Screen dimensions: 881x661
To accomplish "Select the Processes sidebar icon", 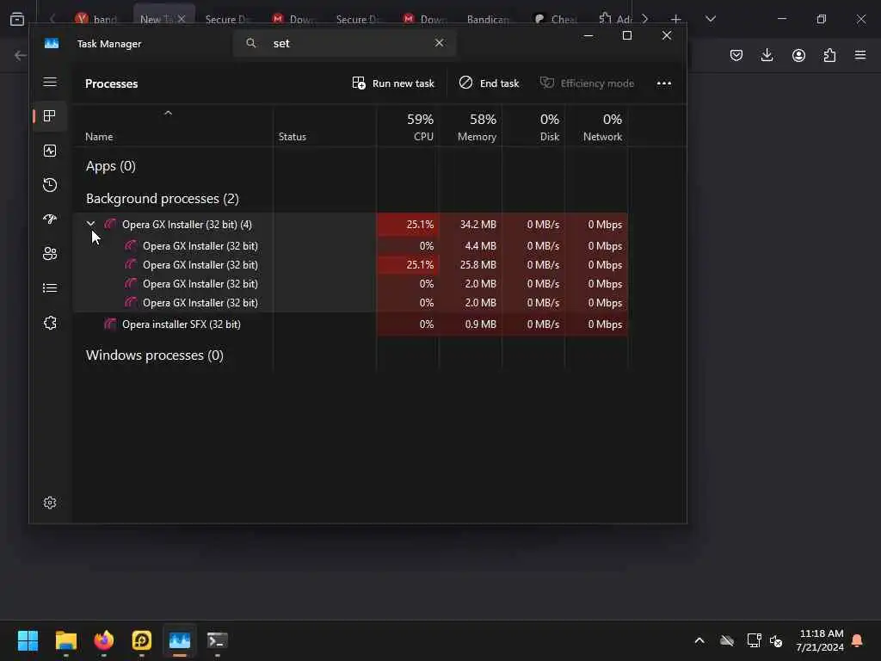I will (49, 116).
